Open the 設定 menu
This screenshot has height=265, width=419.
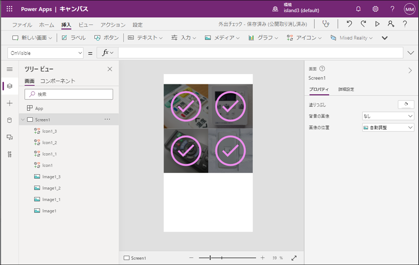138,25
